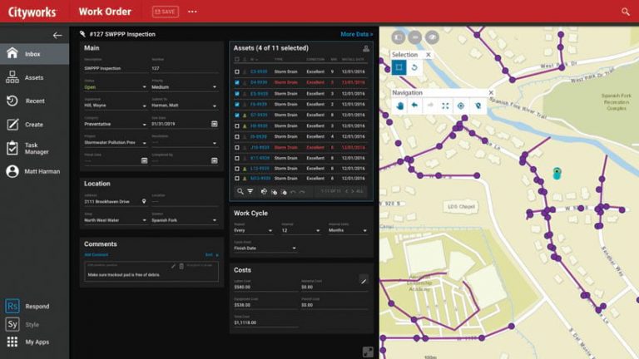Collapse the sidebar with the back arrow
The image size is (639, 359).
click(57, 36)
